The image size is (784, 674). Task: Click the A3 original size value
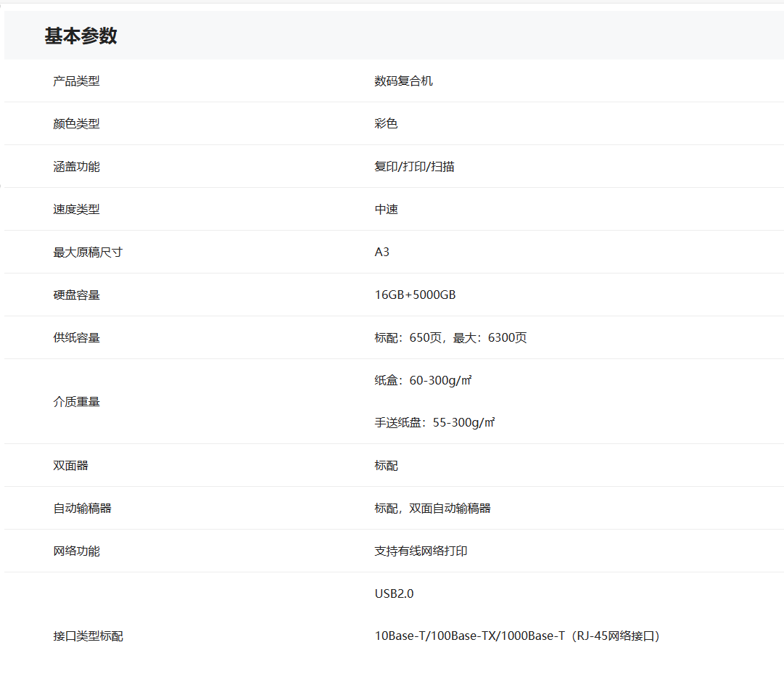(x=382, y=252)
